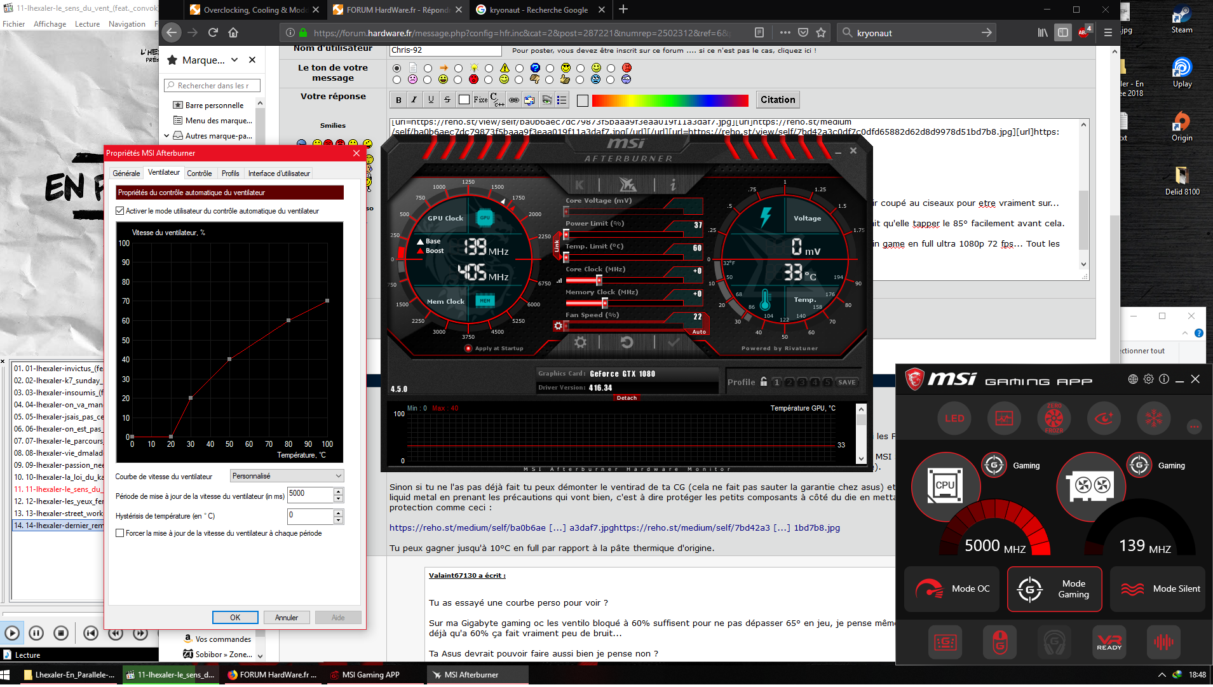The height and width of the screenshot is (687, 1213).
Task: Open the Gaming App keyboard hotkey icon
Action: click(945, 643)
